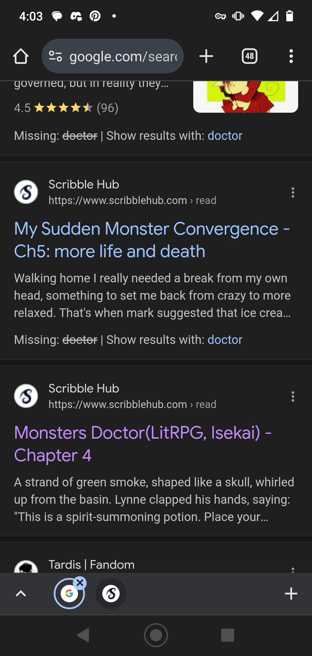This screenshot has width=312, height=656.
Task: Open the tab switcher showing 48 tabs
Action: coord(250,56)
